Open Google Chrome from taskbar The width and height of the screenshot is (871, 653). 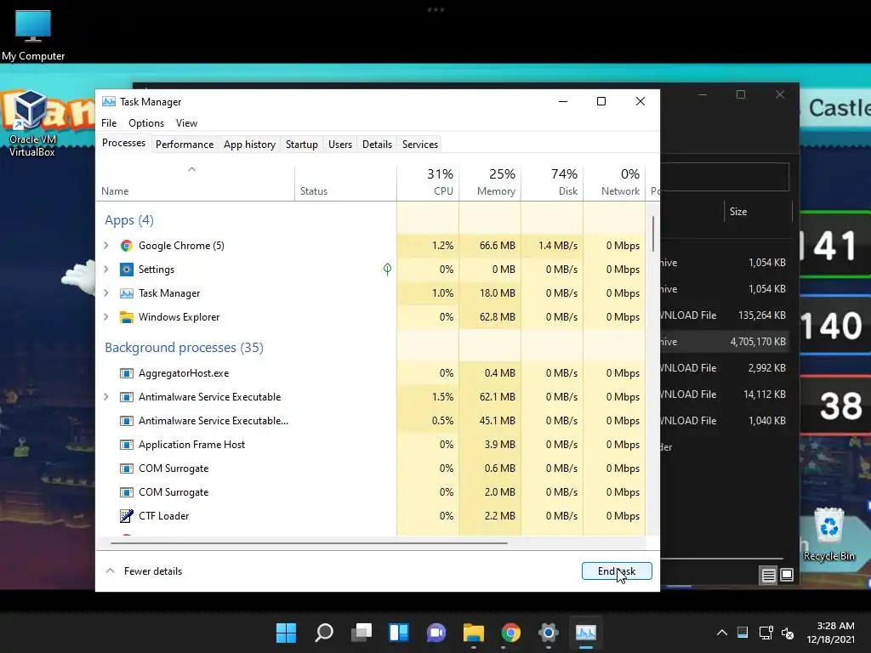[511, 633]
